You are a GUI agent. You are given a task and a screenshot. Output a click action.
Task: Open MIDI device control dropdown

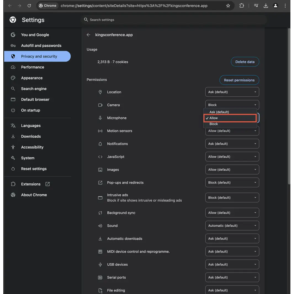point(232,251)
